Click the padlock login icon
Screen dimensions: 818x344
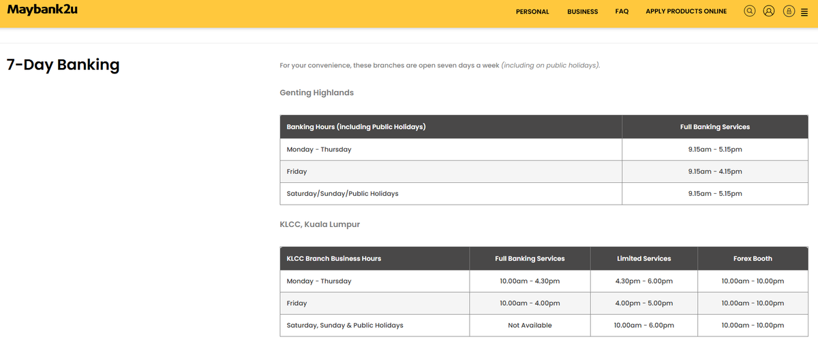[789, 11]
